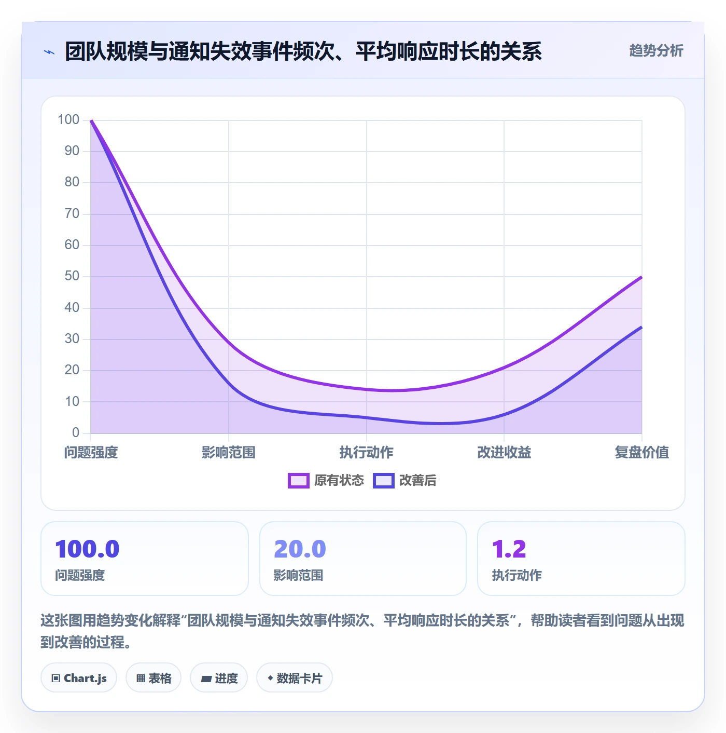The height and width of the screenshot is (733, 726).
Task: Toggle the 原有状态 legend swatch
Action: point(299,481)
